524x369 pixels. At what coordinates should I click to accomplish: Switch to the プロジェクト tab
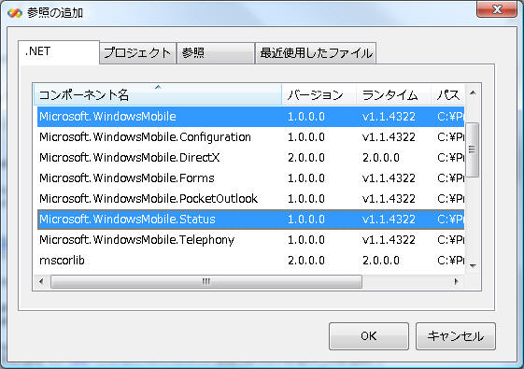137,53
